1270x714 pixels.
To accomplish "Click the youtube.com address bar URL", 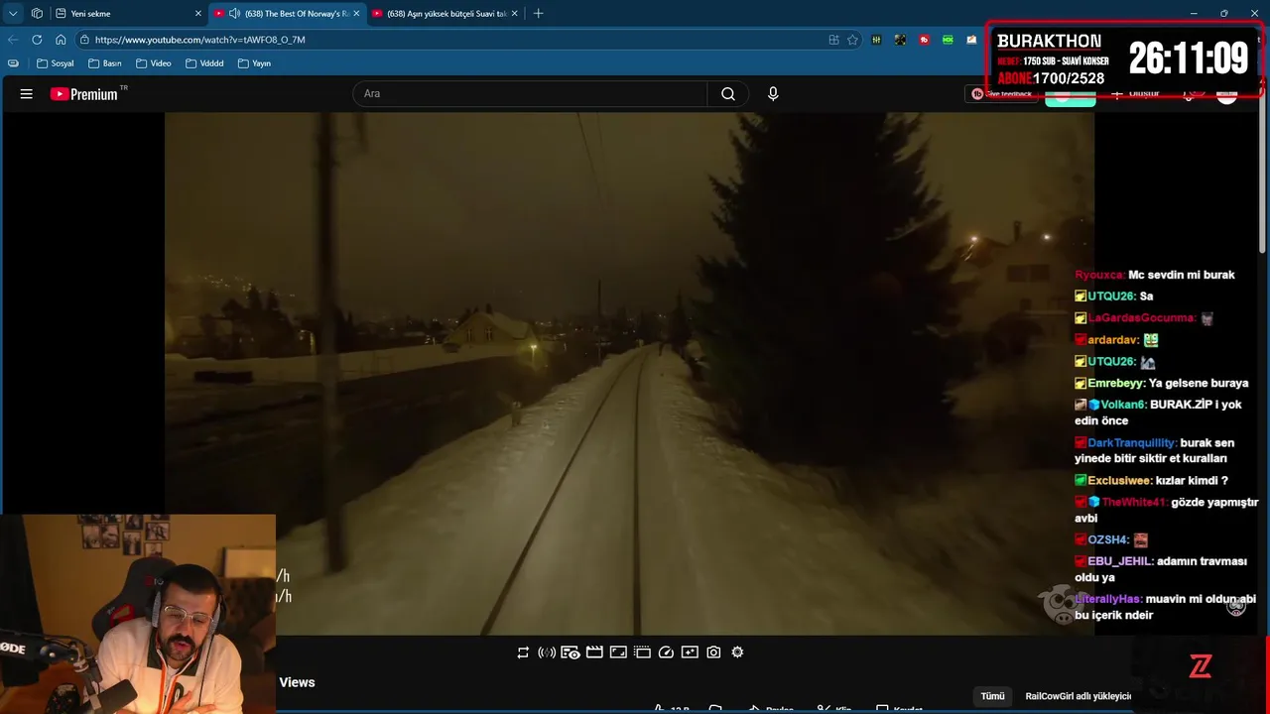I will [200, 40].
